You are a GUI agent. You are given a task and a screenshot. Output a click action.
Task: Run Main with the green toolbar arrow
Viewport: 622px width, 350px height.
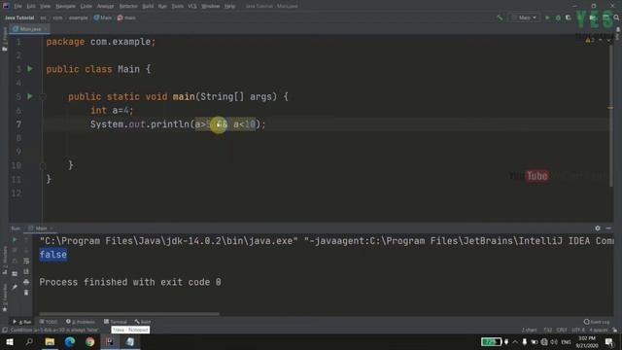[x=547, y=17]
